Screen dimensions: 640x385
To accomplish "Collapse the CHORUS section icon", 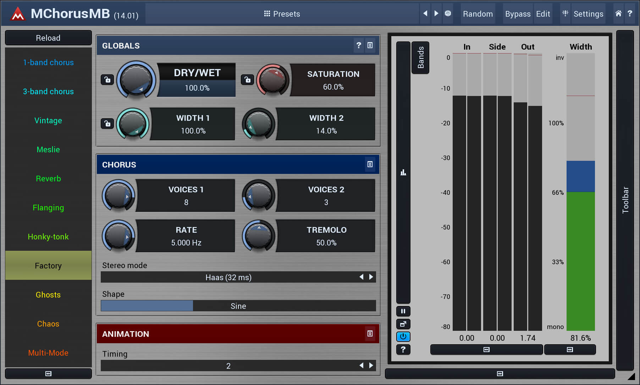I will click(370, 164).
